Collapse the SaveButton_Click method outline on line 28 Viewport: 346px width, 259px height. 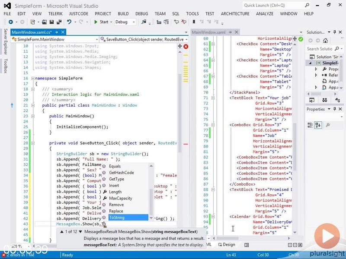click(33, 143)
